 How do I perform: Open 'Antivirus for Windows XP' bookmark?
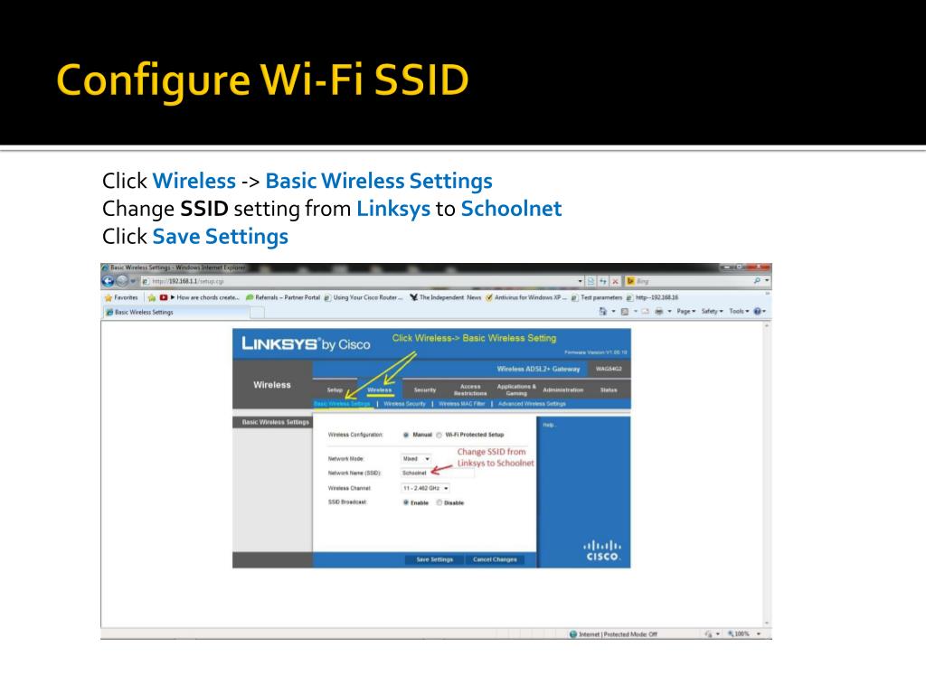525,297
